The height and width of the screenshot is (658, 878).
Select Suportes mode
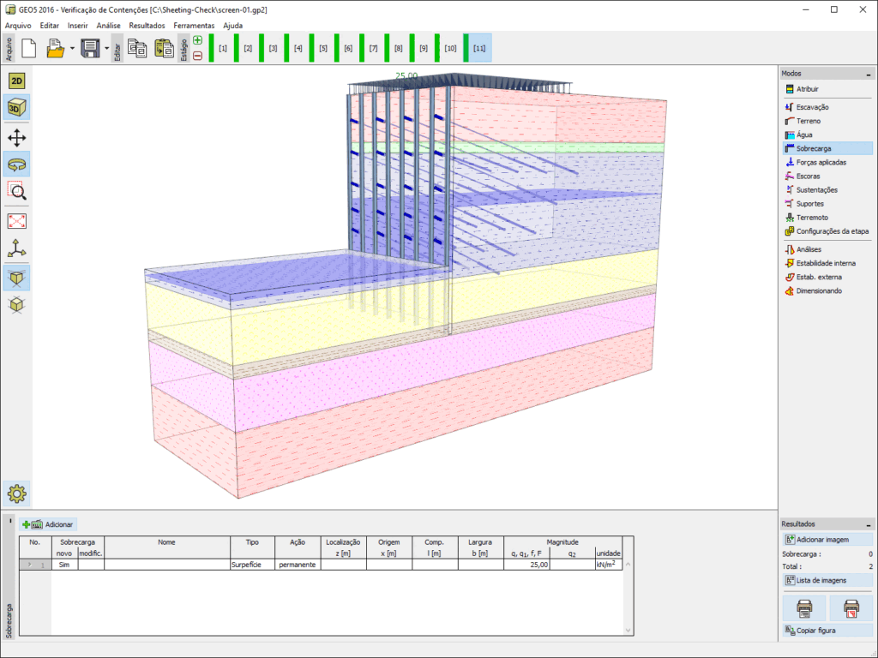point(827,204)
